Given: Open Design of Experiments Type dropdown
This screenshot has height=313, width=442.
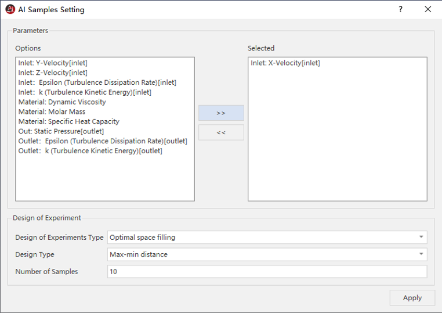Looking at the screenshot, I should 267,238.
